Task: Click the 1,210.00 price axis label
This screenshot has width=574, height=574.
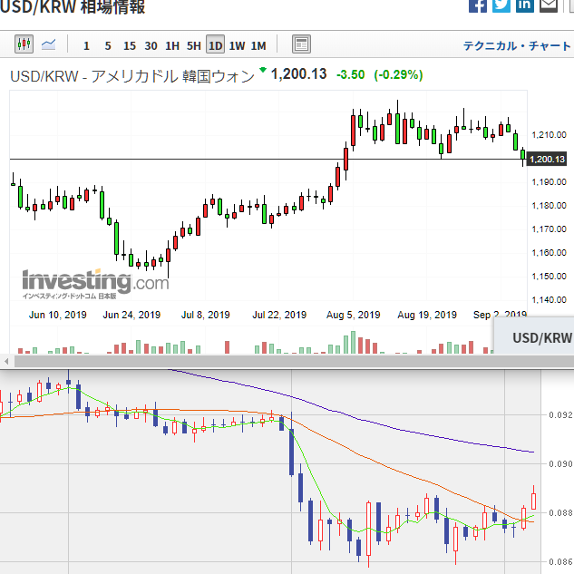Action: click(549, 135)
